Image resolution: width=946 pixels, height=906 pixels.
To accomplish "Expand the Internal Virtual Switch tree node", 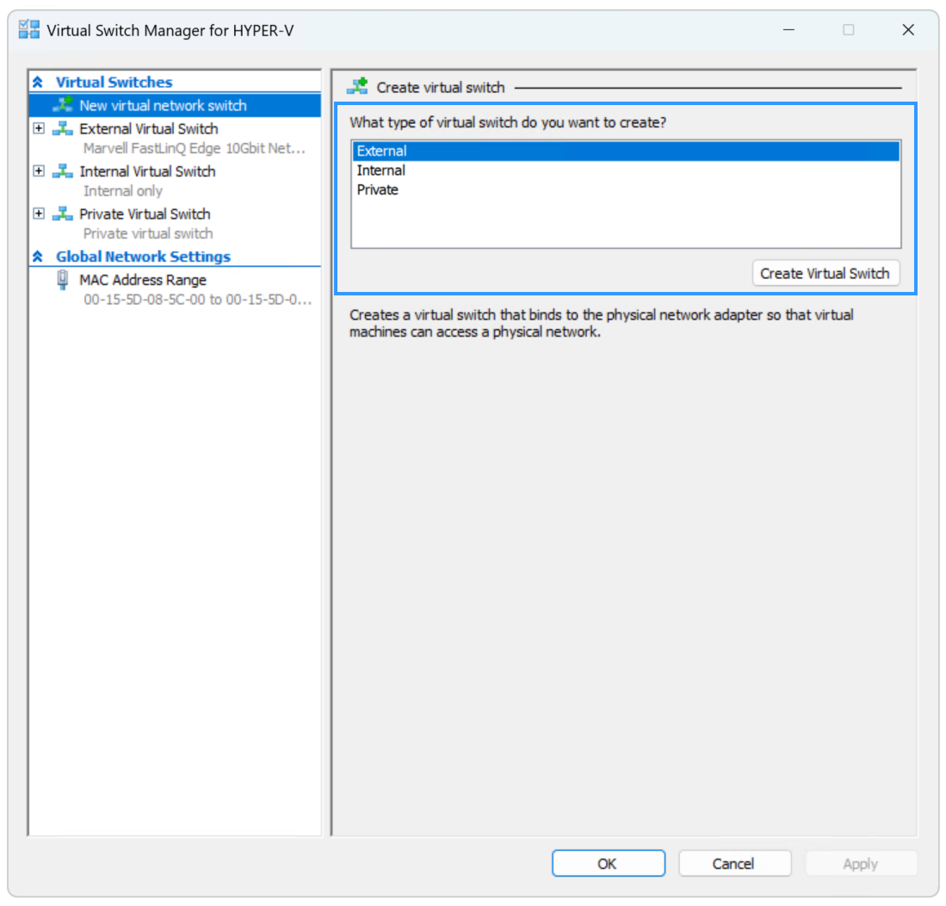I will coord(39,171).
